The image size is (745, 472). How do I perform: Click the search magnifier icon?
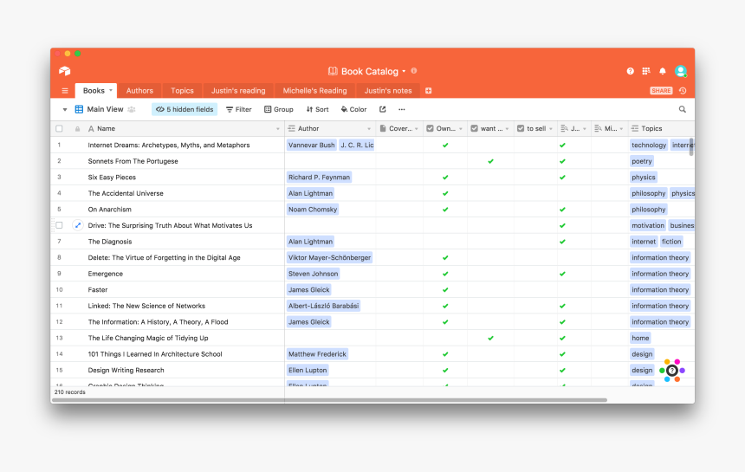(683, 109)
